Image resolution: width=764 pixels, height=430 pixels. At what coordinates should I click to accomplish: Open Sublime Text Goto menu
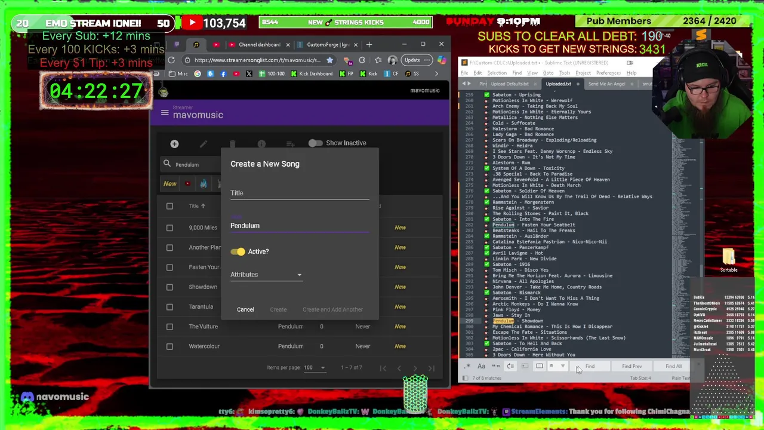(548, 73)
